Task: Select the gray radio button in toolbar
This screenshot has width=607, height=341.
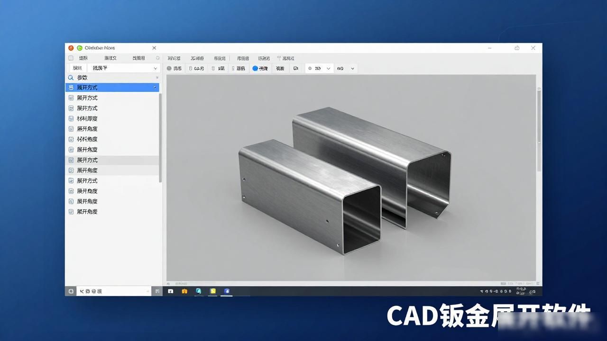Action: click(x=169, y=68)
